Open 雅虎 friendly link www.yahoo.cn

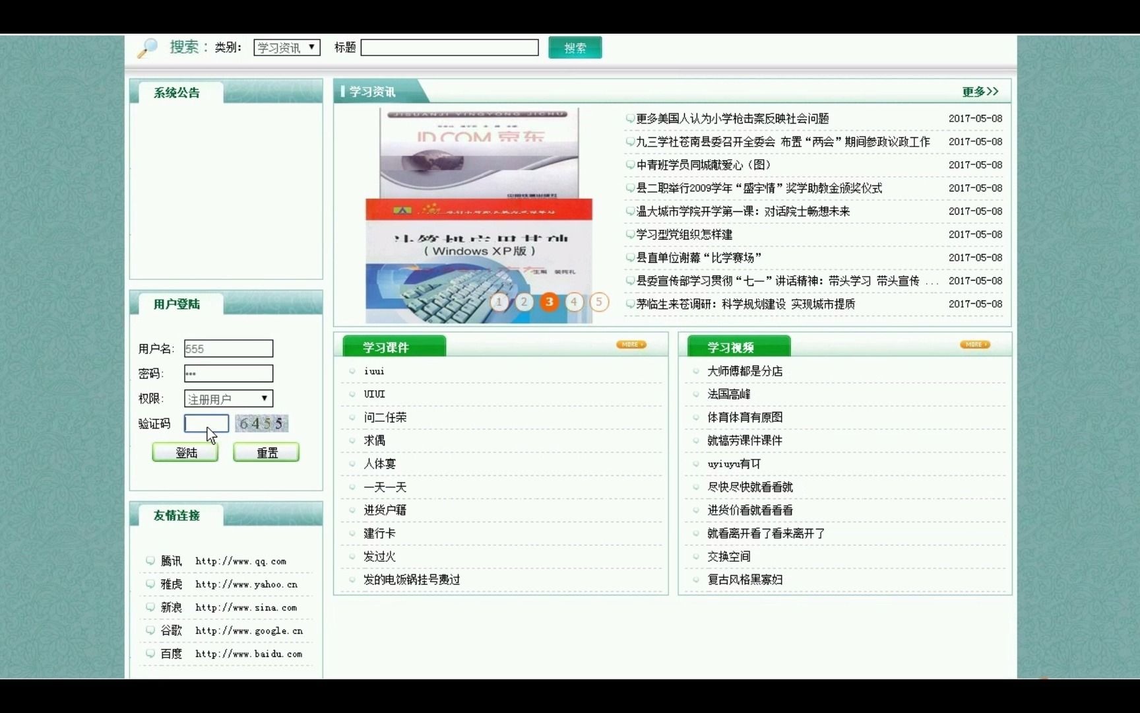[230, 584]
